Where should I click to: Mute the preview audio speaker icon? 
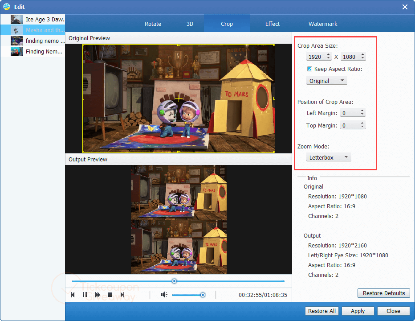pos(164,295)
